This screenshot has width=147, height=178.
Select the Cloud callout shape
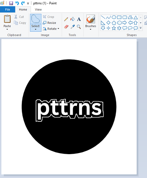136,28
